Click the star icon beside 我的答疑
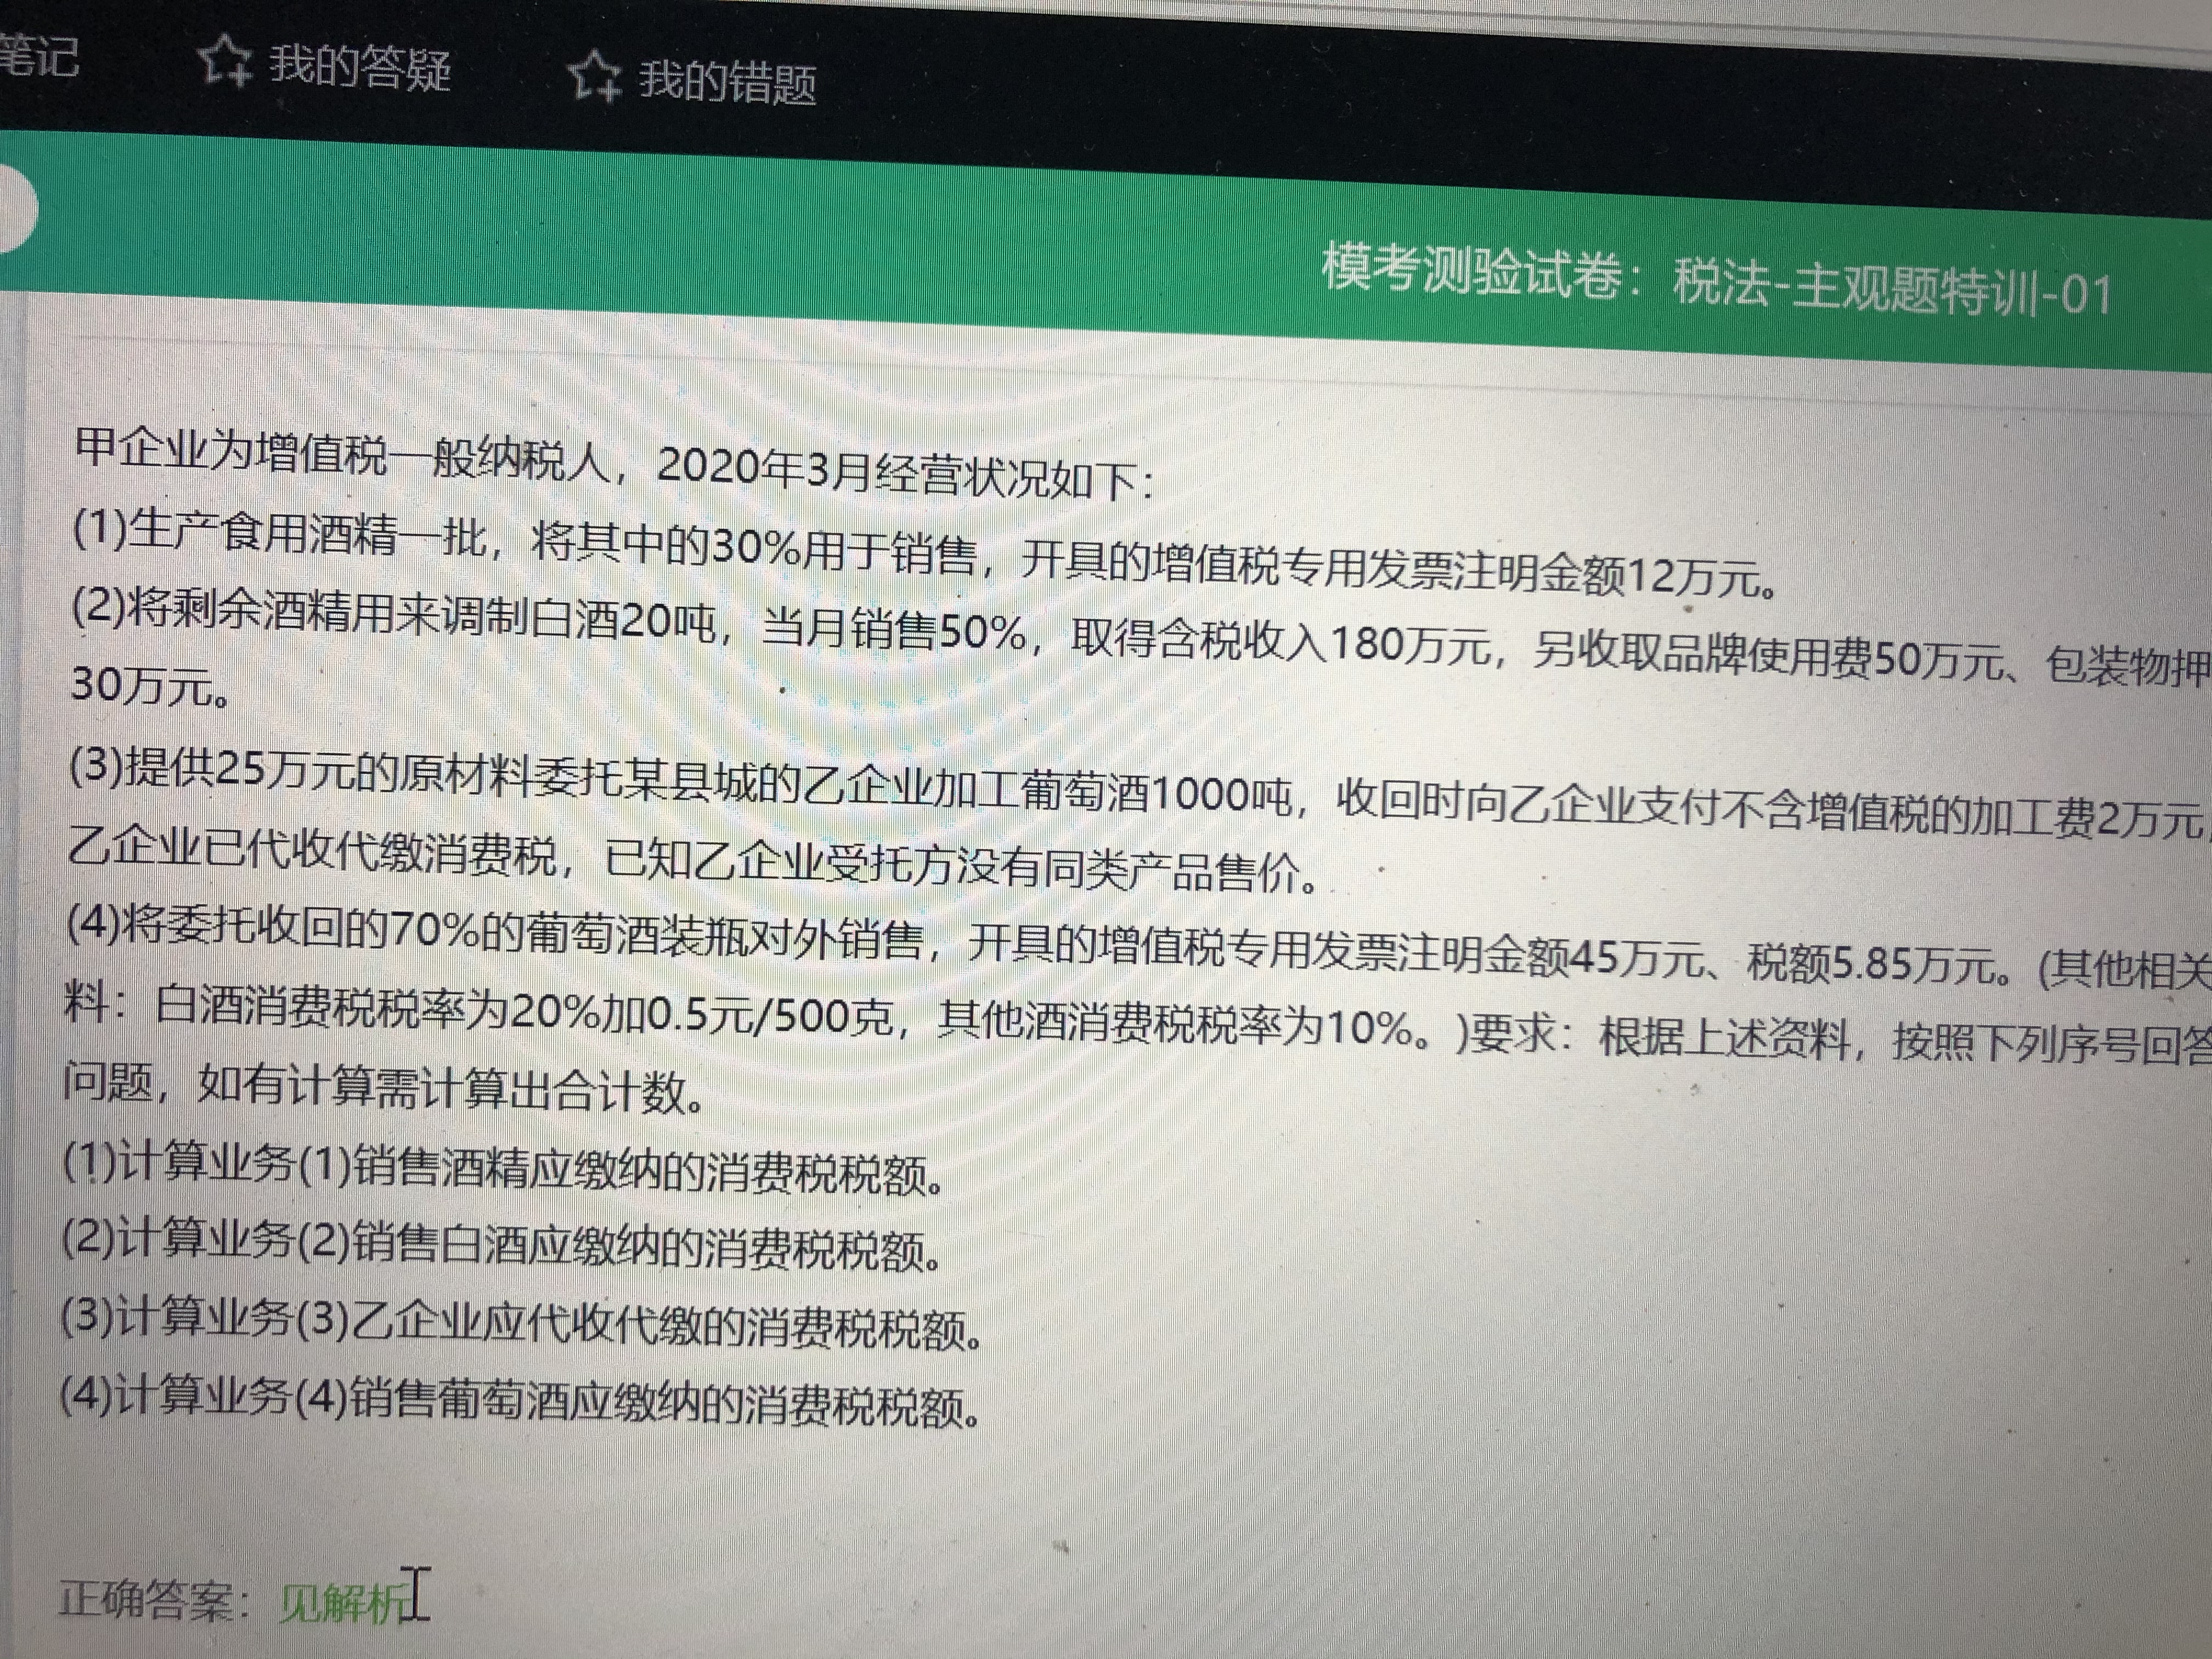 [224, 61]
